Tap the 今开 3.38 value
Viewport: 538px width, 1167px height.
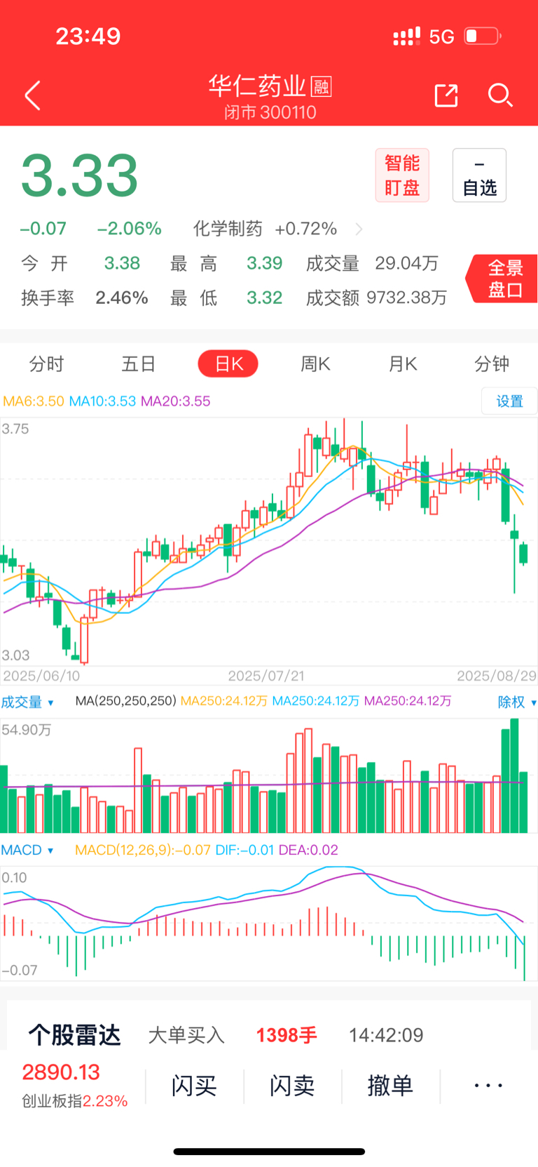pyautogui.click(x=122, y=263)
